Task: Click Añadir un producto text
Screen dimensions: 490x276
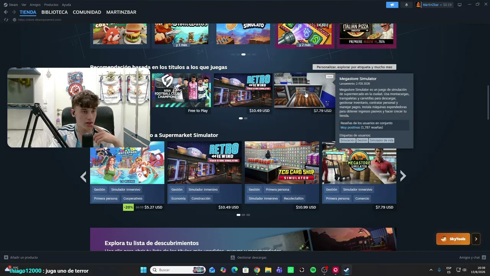Action: [24, 258]
